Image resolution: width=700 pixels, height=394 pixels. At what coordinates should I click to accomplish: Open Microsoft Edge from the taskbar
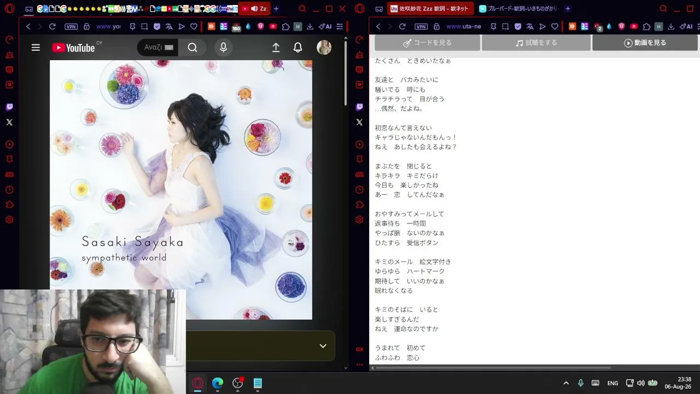[x=218, y=383]
